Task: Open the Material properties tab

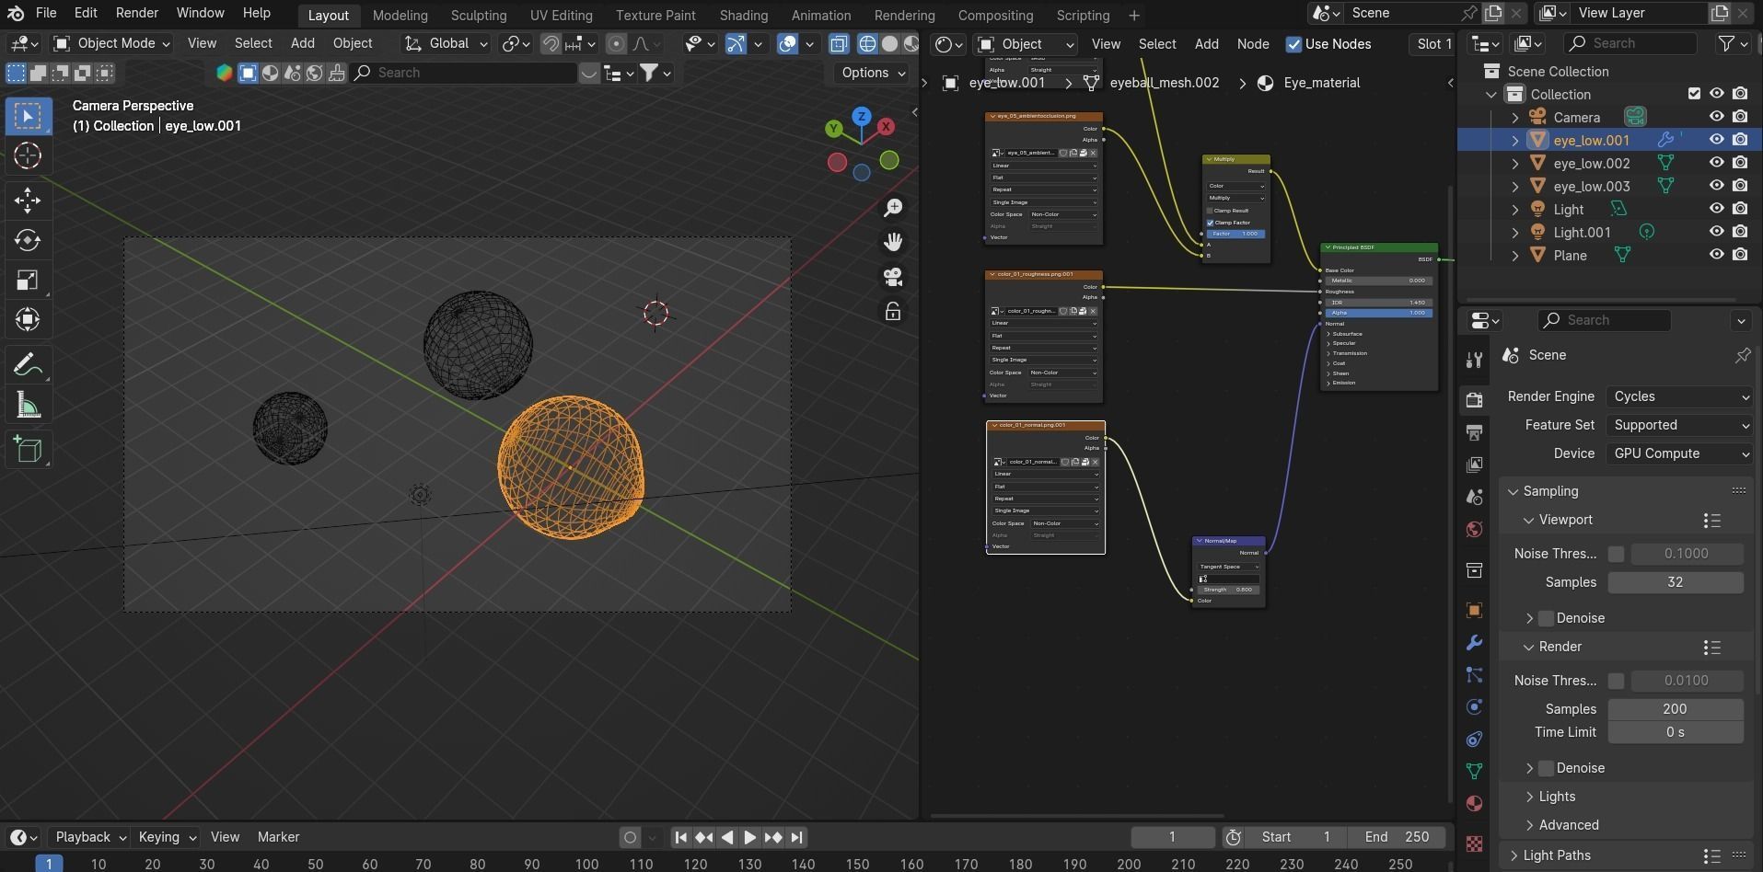Action: 1474,803
